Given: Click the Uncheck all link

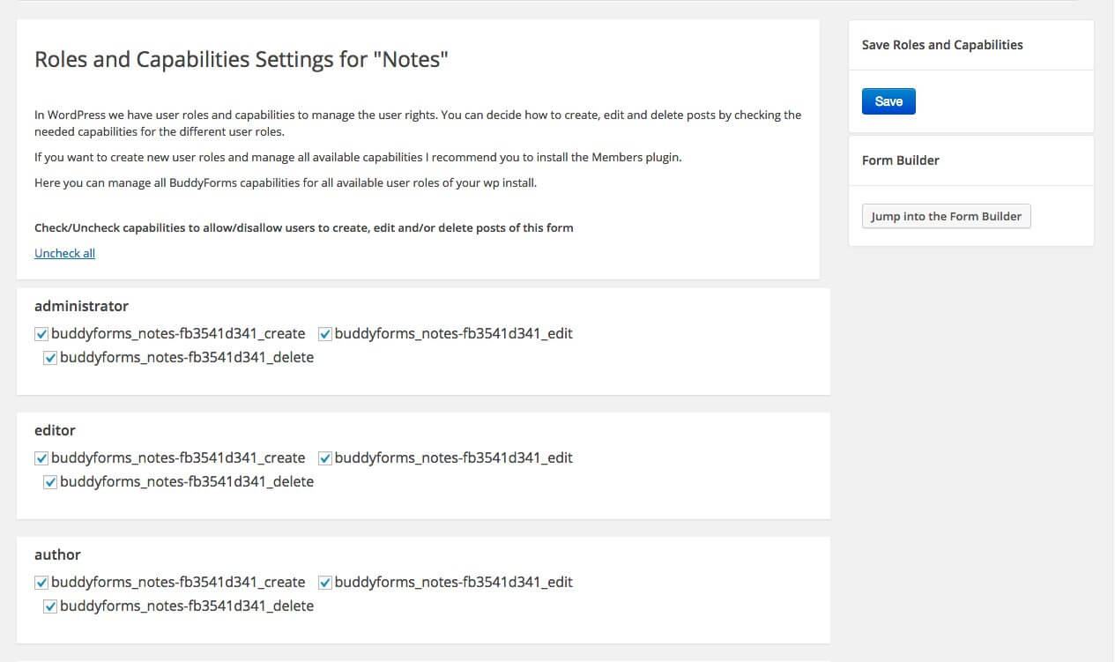Looking at the screenshot, I should coord(64,253).
